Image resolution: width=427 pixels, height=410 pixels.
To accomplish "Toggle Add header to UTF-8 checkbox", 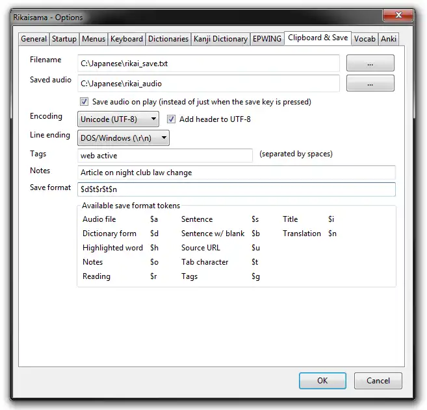I will [x=171, y=119].
